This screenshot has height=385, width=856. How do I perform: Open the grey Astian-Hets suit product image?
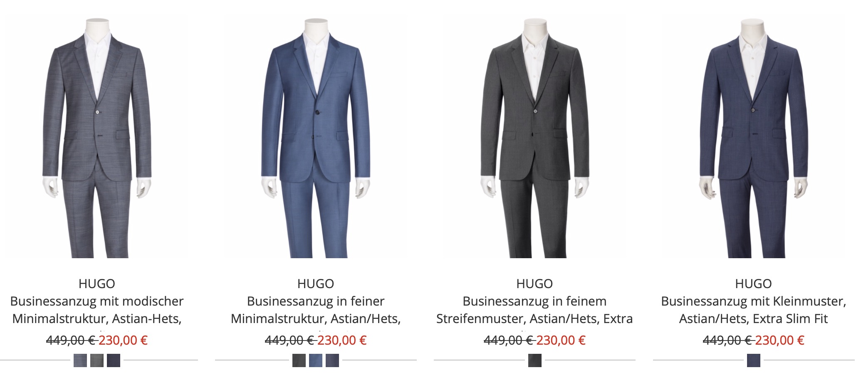point(97,137)
